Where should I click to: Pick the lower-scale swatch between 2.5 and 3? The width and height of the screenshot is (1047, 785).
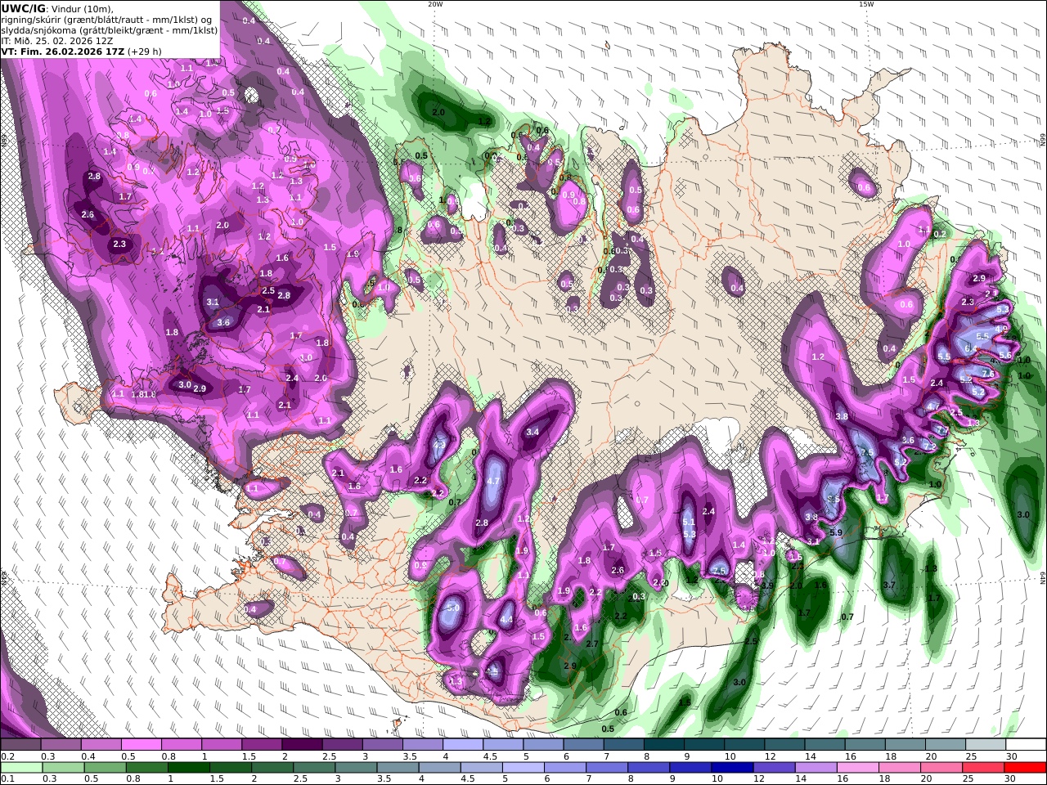[314, 767]
